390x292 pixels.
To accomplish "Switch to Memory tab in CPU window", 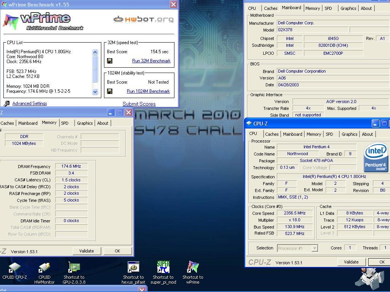I will coord(314,134).
